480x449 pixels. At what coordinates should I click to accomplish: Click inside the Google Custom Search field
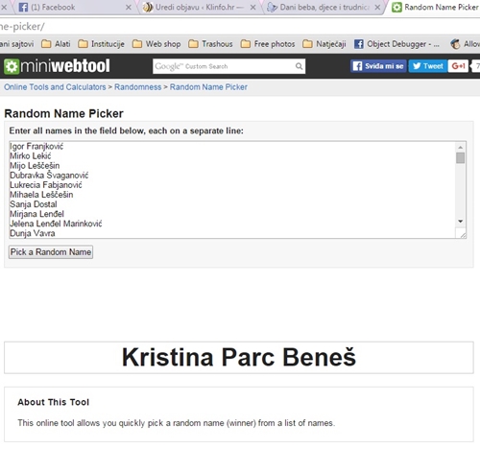pyautogui.click(x=224, y=66)
